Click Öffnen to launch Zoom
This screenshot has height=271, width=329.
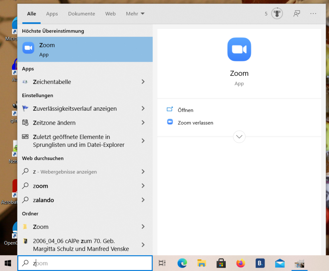185,110
